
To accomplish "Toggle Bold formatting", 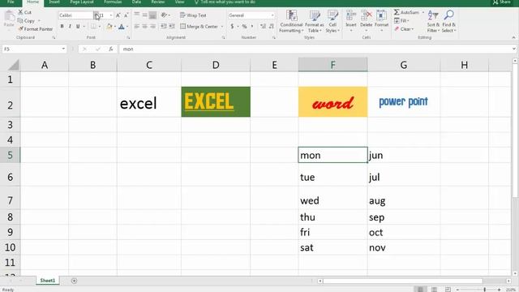I will (x=62, y=26).
